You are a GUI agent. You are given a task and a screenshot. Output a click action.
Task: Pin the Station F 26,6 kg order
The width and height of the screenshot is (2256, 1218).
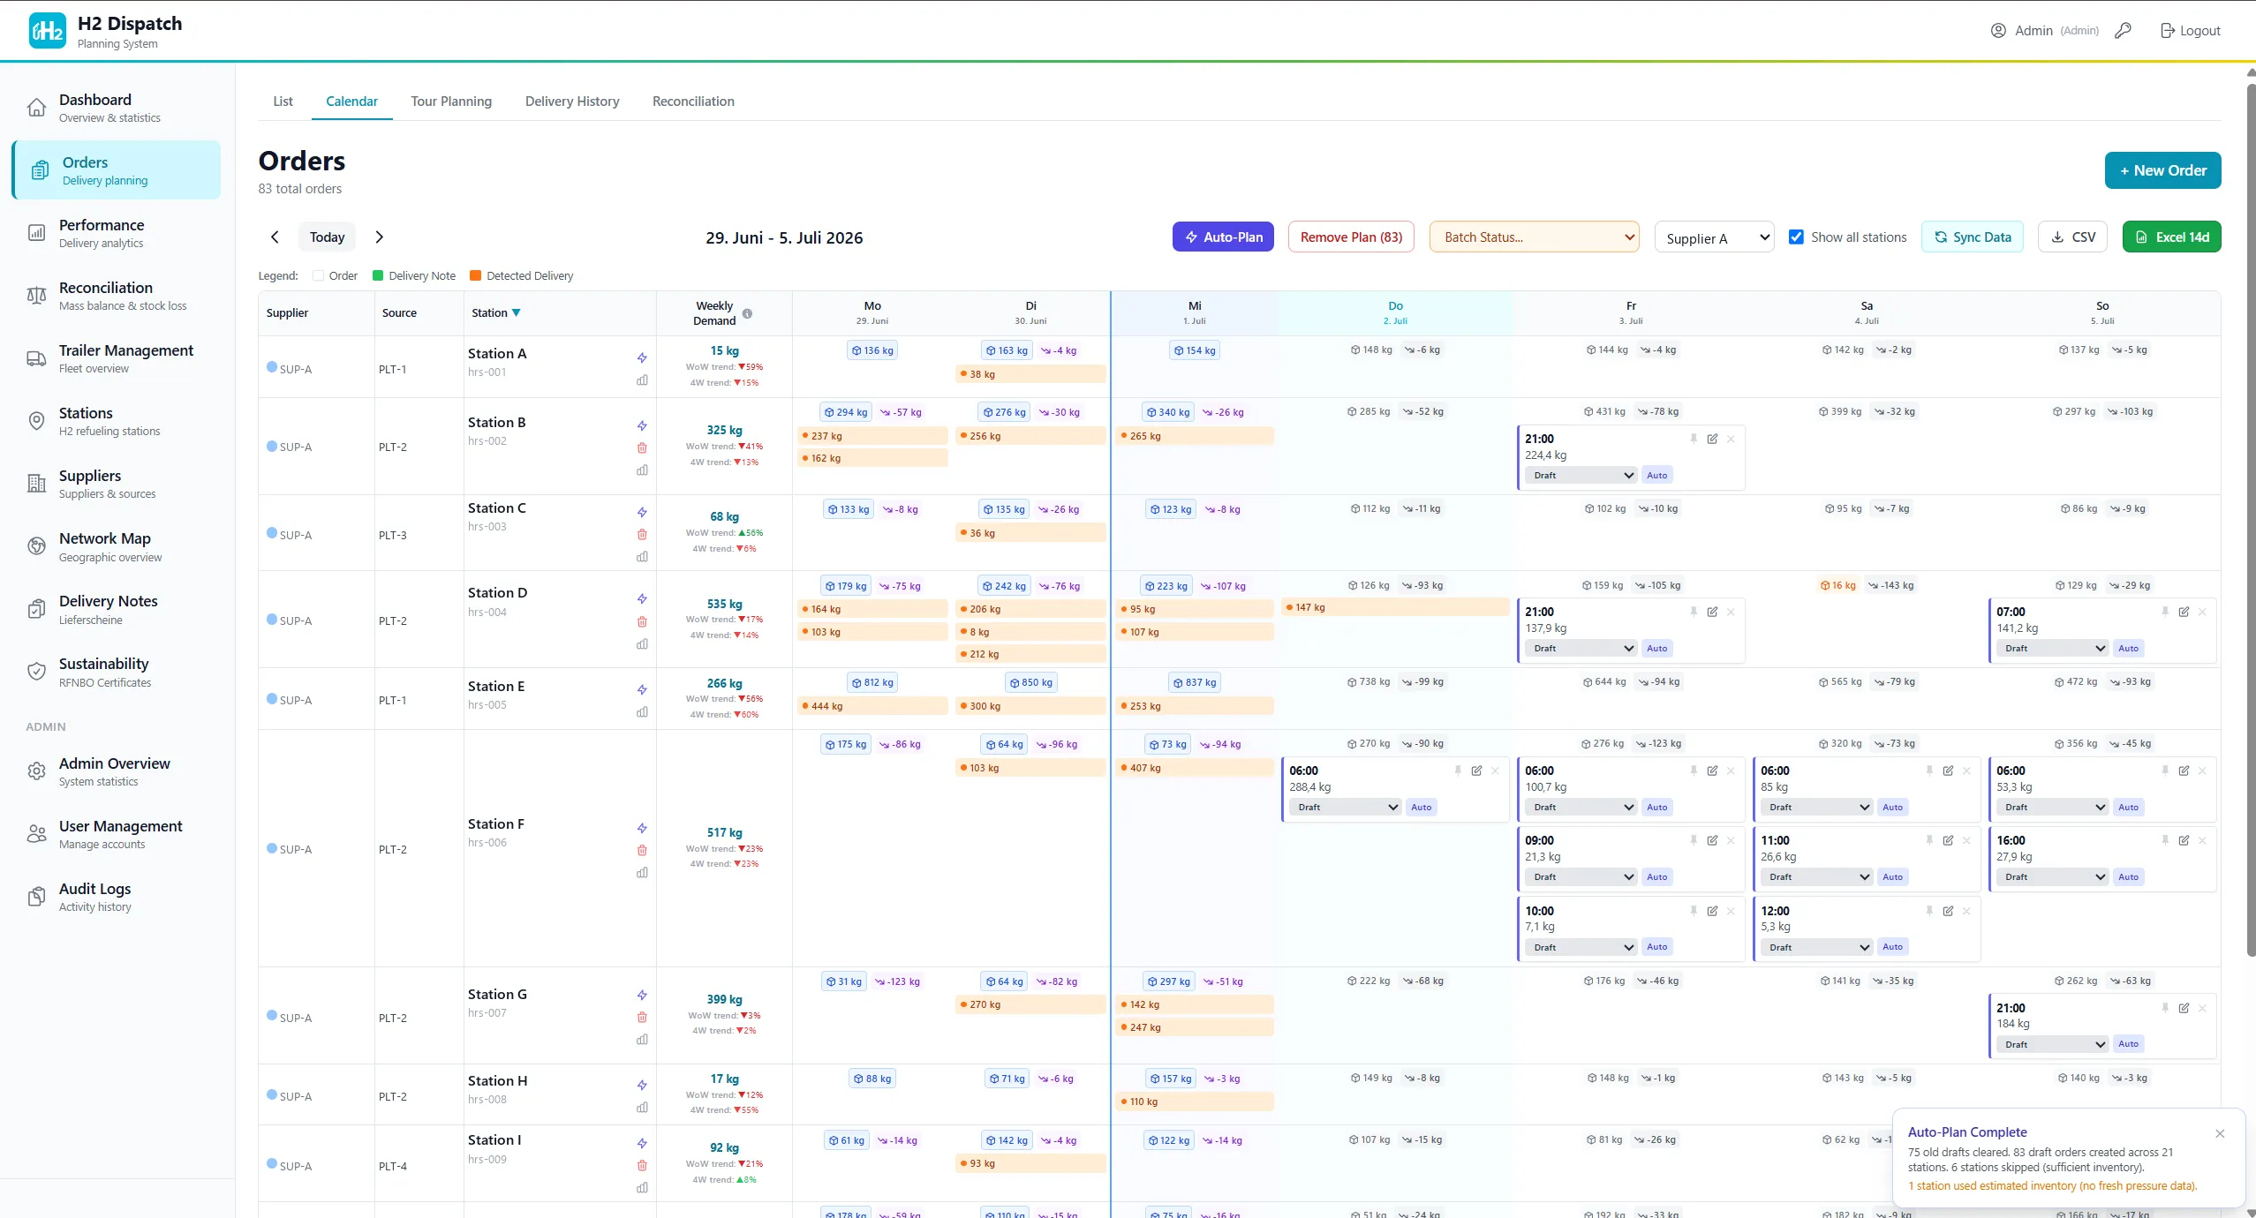point(1929,840)
